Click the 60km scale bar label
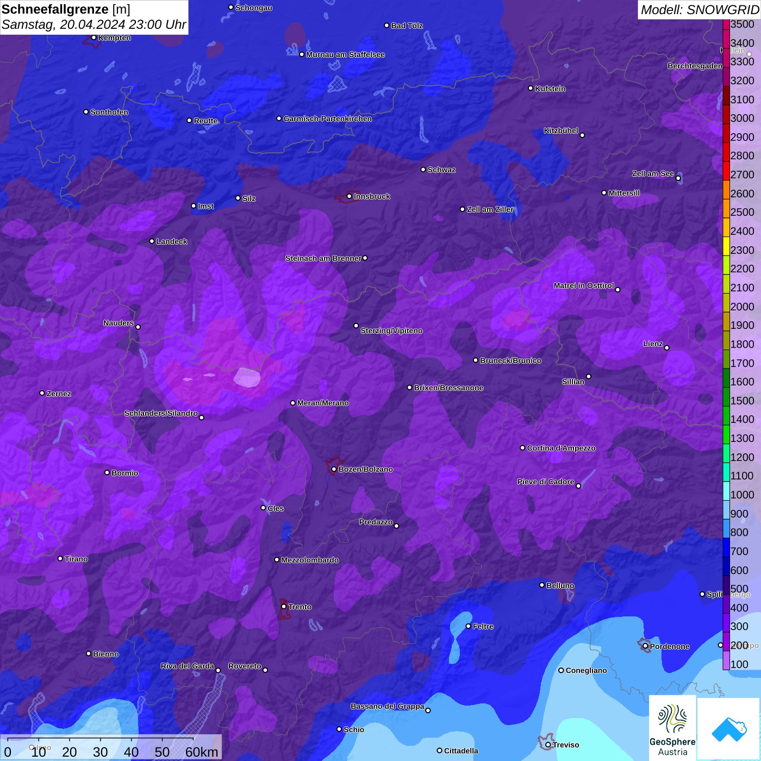The height and width of the screenshot is (761, 761). coord(202,752)
